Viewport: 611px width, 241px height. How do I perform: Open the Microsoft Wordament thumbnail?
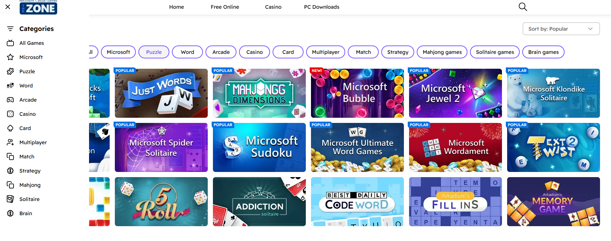456,147
